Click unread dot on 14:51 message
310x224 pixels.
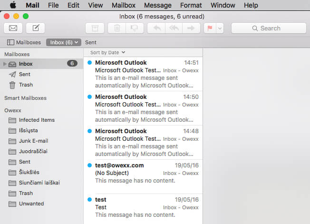coord(89,62)
